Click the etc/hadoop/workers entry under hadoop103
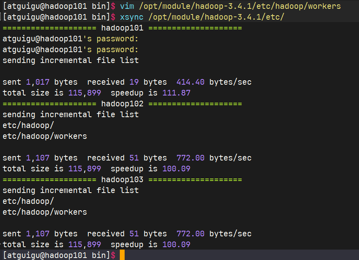This screenshot has height=260, width=359. (44, 212)
